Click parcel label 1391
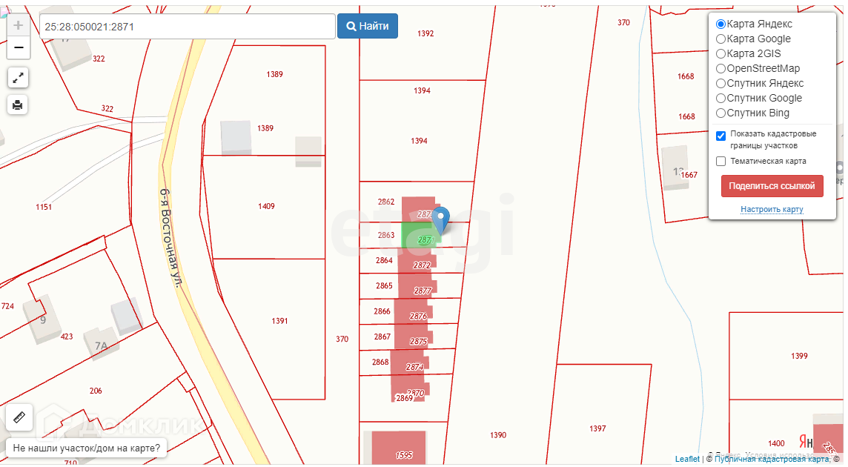This screenshot has height=467, width=848. [279, 322]
